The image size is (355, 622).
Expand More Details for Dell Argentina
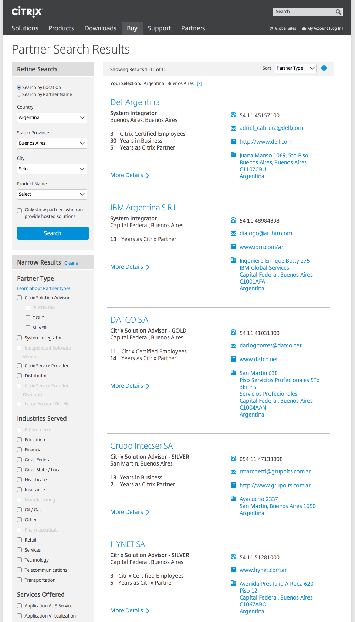(130, 175)
